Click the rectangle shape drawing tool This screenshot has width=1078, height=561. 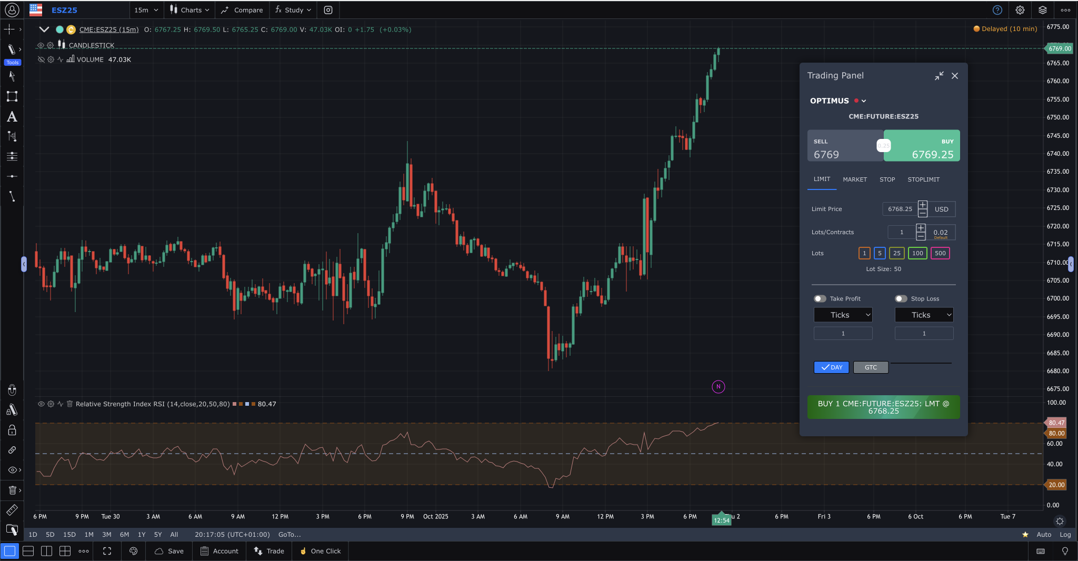pos(12,96)
